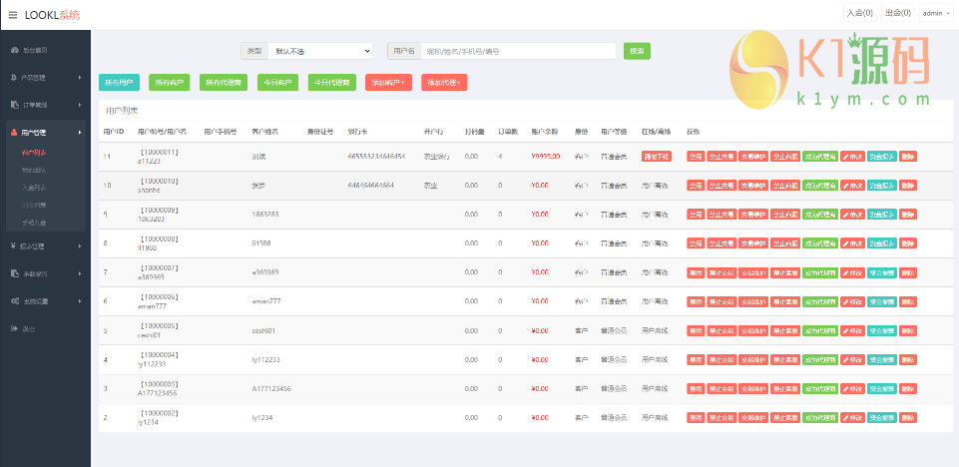Click the gears icon for system settings
The height and width of the screenshot is (467, 959).
tap(14, 301)
